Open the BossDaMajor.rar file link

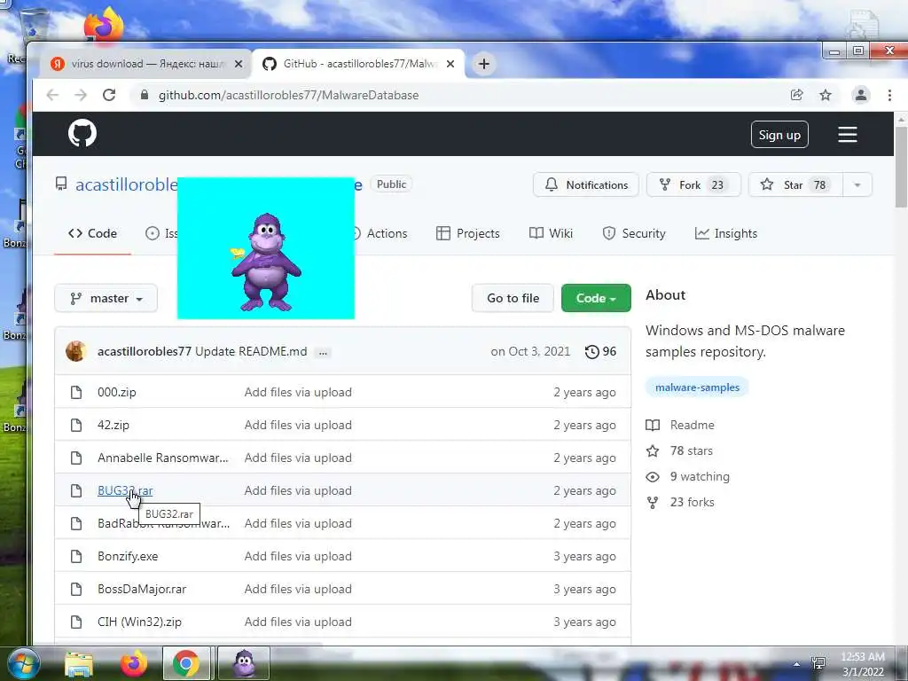click(142, 589)
